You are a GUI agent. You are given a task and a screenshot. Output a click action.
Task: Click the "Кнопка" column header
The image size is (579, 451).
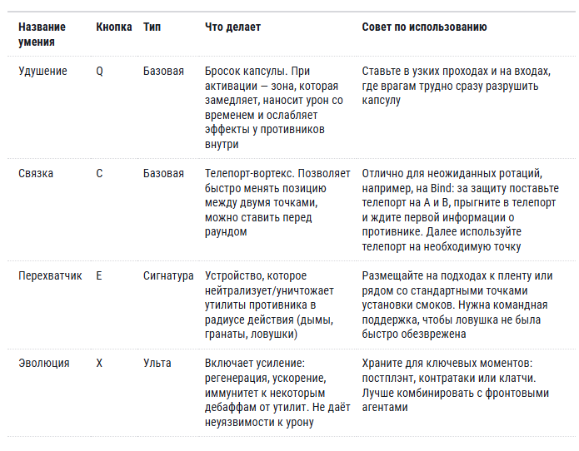coord(113,27)
